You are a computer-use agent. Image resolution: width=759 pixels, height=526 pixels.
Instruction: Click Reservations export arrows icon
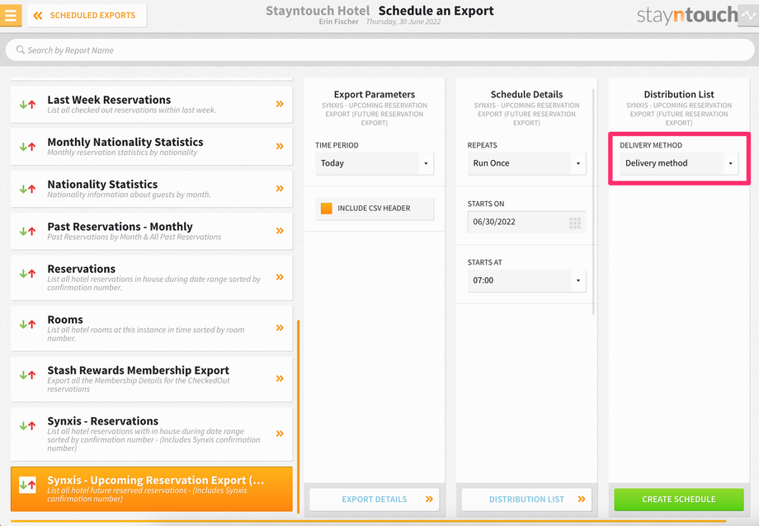pyautogui.click(x=27, y=274)
